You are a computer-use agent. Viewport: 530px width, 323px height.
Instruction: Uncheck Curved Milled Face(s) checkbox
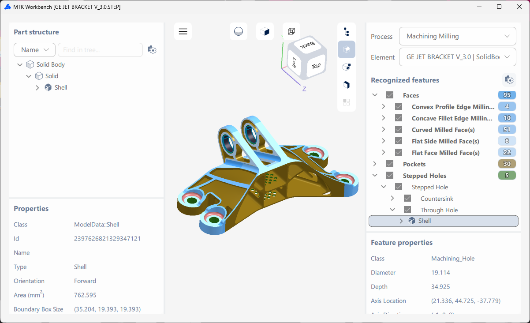399,130
